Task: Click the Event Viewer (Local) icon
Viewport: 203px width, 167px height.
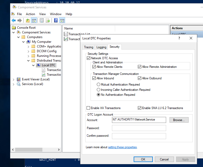Action: pyautogui.click(x=19, y=79)
